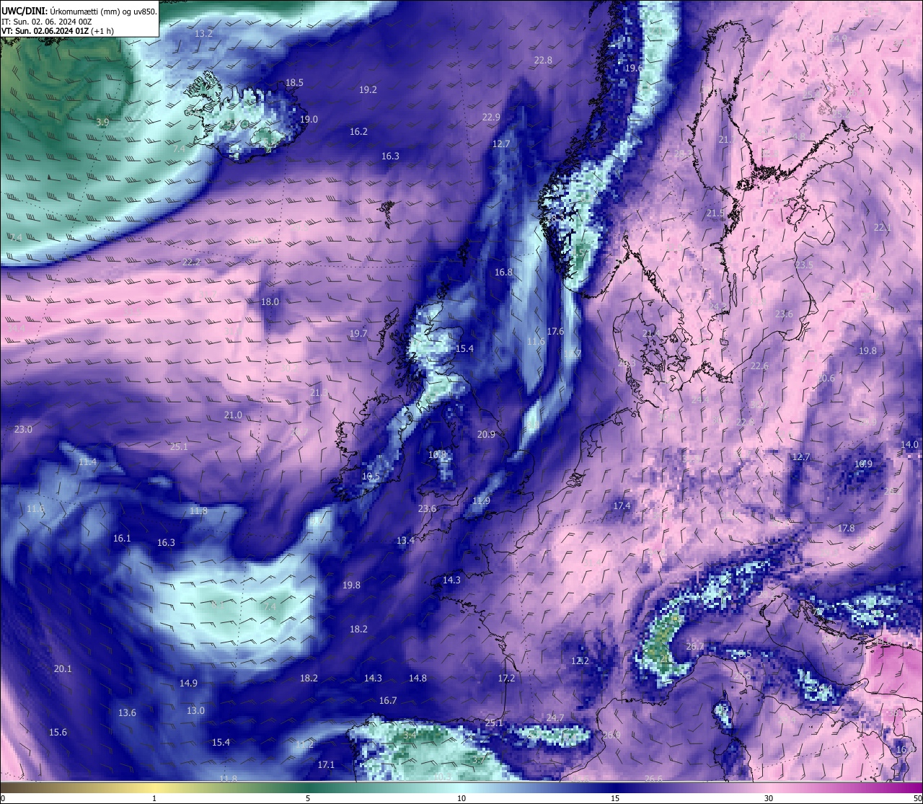This screenshot has width=923, height=804.
Task: Click the map value 14.0
Action: [910, 445]
